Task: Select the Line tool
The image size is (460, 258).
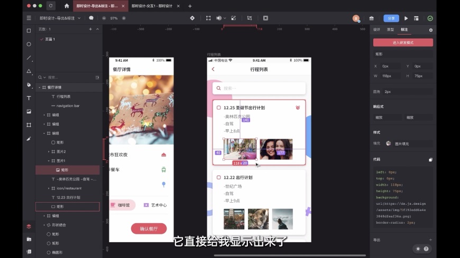Action: point(29,58)
